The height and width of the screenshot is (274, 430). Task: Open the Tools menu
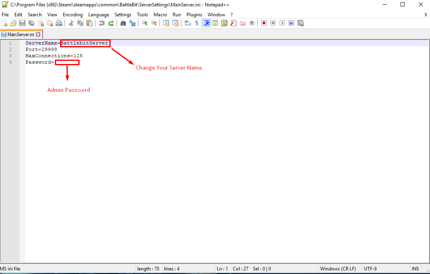[x=142, y=15]
